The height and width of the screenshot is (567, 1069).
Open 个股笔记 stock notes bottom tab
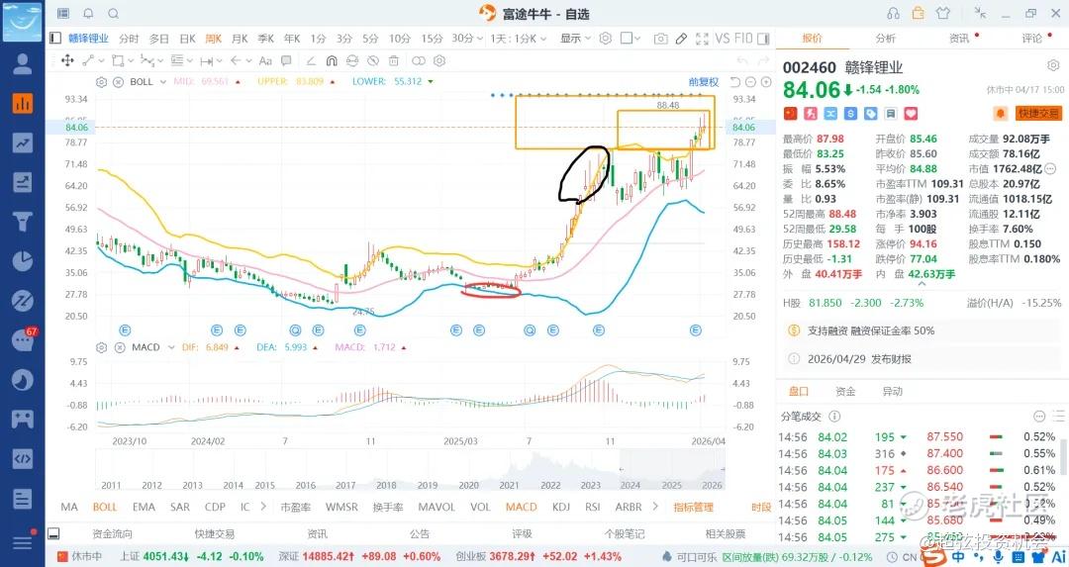pos(625,533)
